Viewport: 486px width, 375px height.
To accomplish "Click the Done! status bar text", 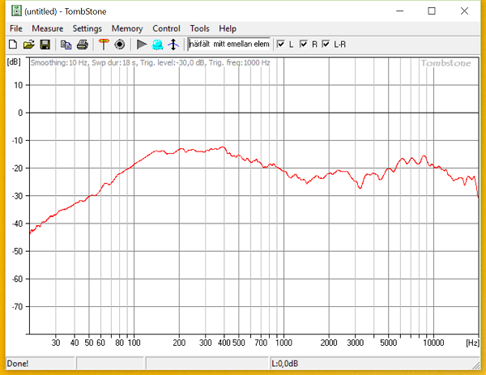I will (x=18, y=363).
